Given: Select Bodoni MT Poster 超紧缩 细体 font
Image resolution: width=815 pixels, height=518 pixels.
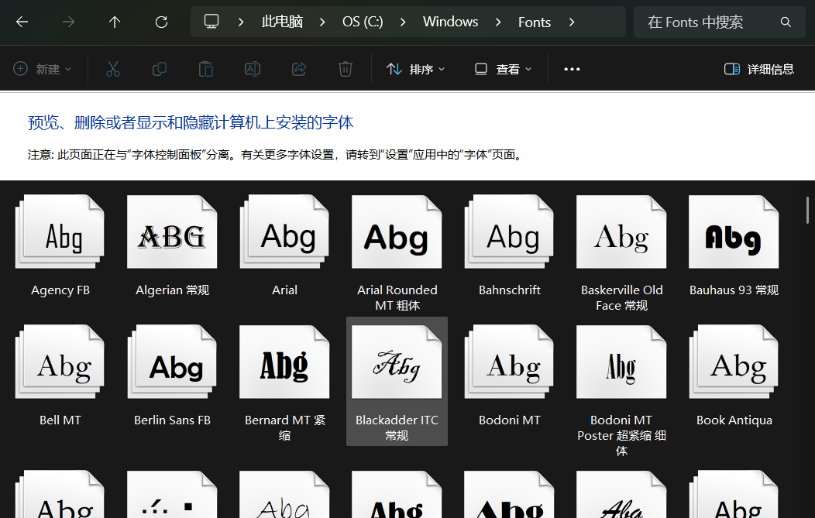Looking at the screenshot, I should coord(621,391).
